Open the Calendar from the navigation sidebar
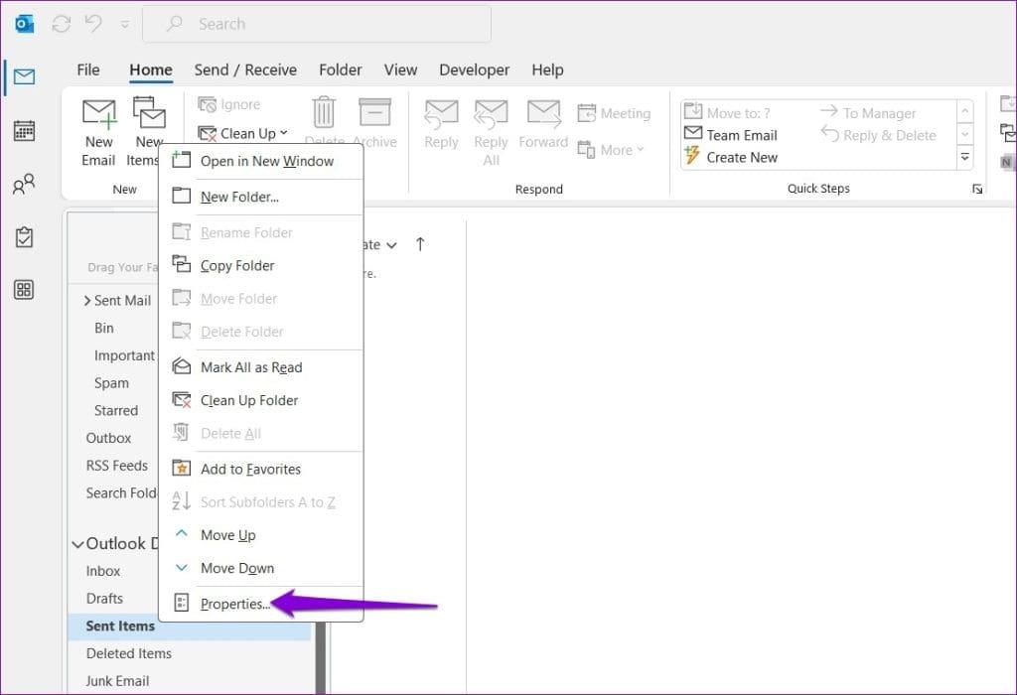This screenshot has height=695, width=1017. point(24,131)
